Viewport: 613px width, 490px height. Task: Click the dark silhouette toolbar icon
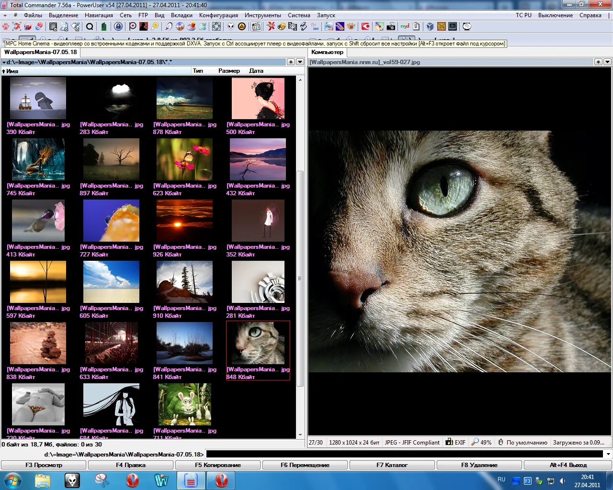(144, 26)
